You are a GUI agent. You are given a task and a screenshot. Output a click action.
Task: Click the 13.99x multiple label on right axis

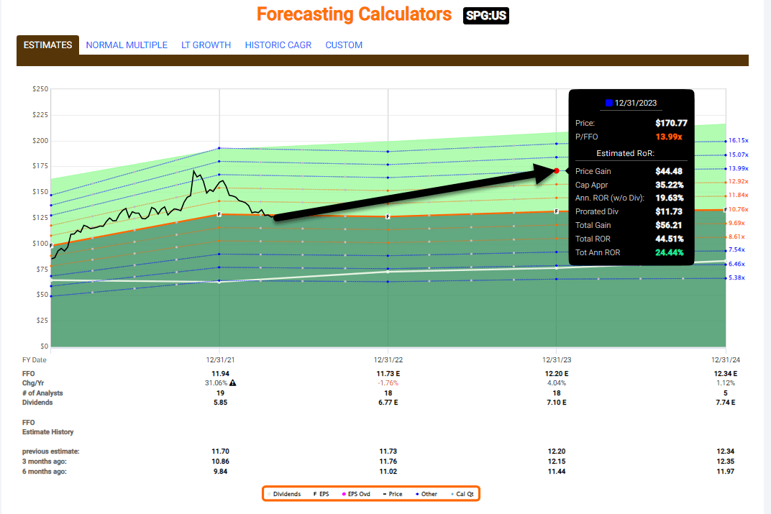pos(737,167)
